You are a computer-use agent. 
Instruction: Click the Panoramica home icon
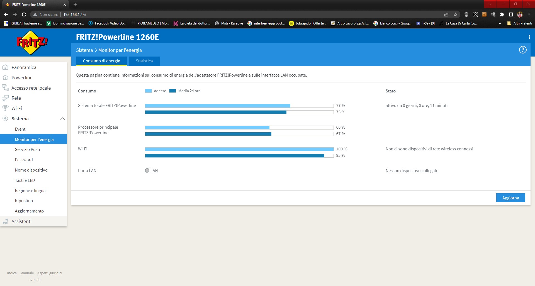pyautogui.click(x=5, y=67)
